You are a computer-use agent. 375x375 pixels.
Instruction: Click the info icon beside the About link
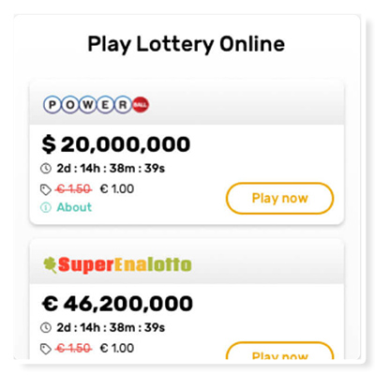point(46,207)
